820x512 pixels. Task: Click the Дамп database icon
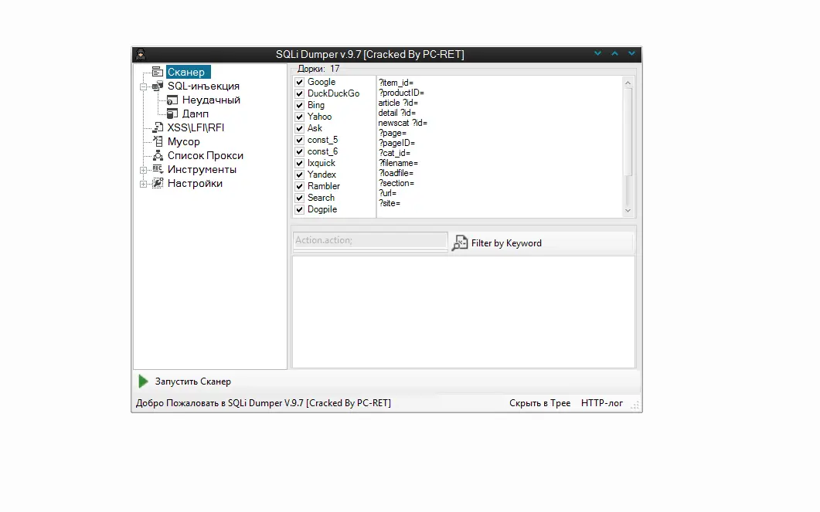click(x=172, y=114)
